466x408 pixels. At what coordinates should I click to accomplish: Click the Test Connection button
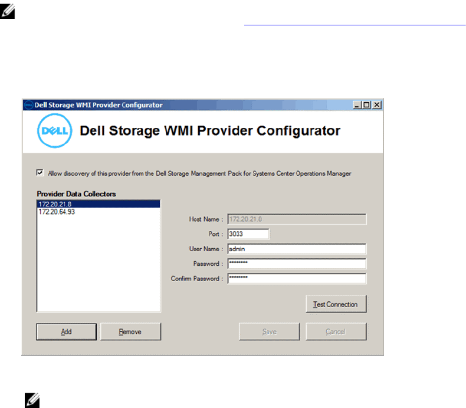coord(336,304)
